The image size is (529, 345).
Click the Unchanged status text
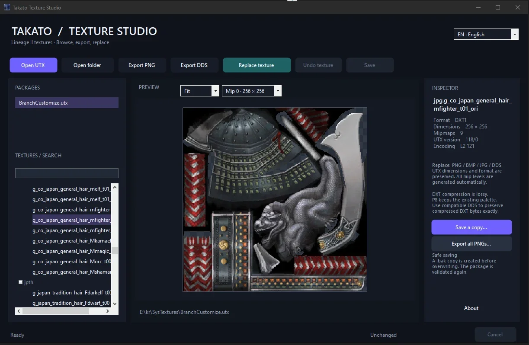click(383, 335)
